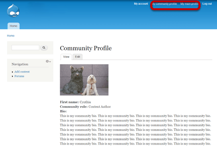The width and height of the screenshot is (217, 146).
Task: Open the Forums navigation link
Action: pos(19,76)
